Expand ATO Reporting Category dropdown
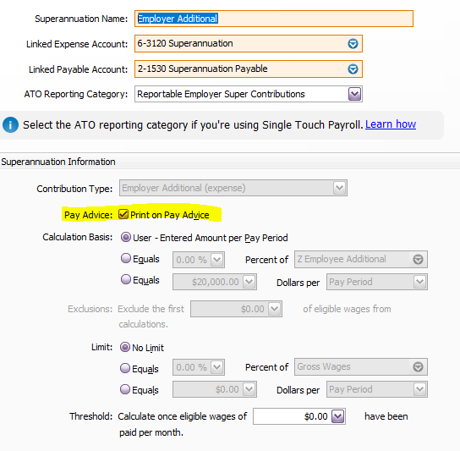Viewport: 460px width, 451px height. 354,94
